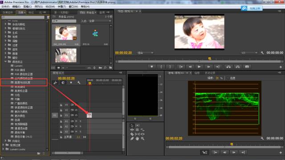
Task: Expand the 视频过渡 folder
Action: 3,145
